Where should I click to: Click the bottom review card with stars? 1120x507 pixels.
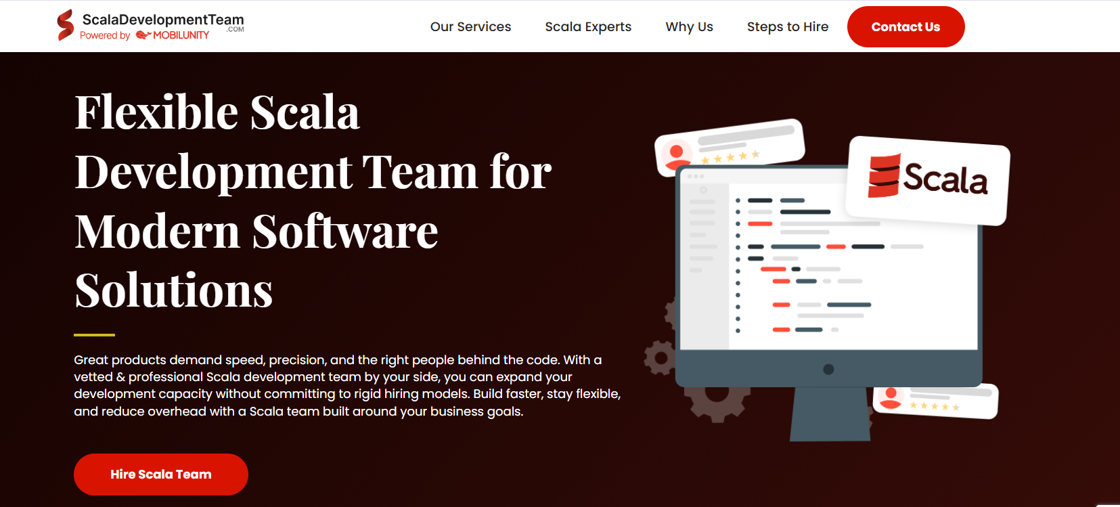[935, 400]
